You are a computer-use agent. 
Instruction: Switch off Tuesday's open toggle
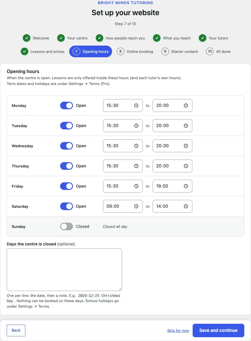[67, 126]
